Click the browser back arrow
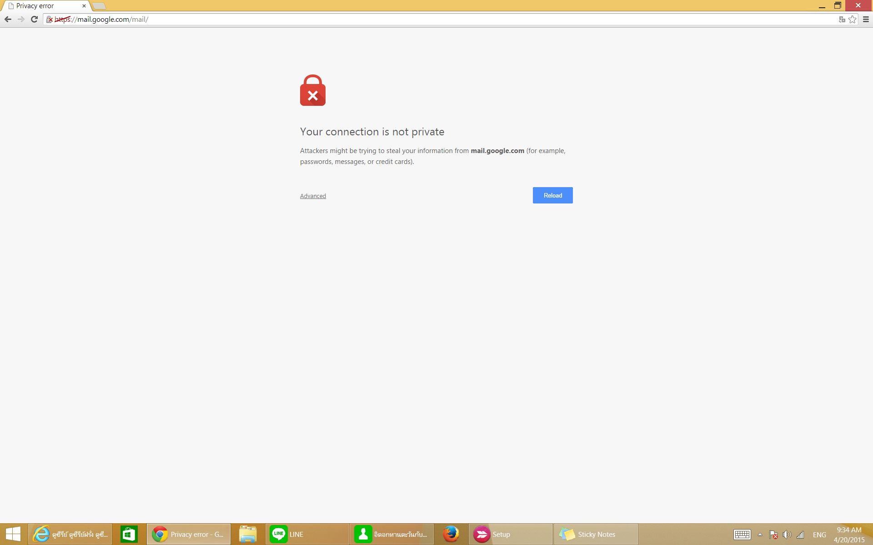873x545 pixels. click(x=8, y=19)
